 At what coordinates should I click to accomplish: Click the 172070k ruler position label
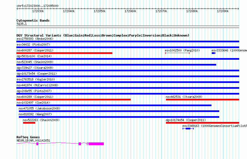[x=161, y=11]
